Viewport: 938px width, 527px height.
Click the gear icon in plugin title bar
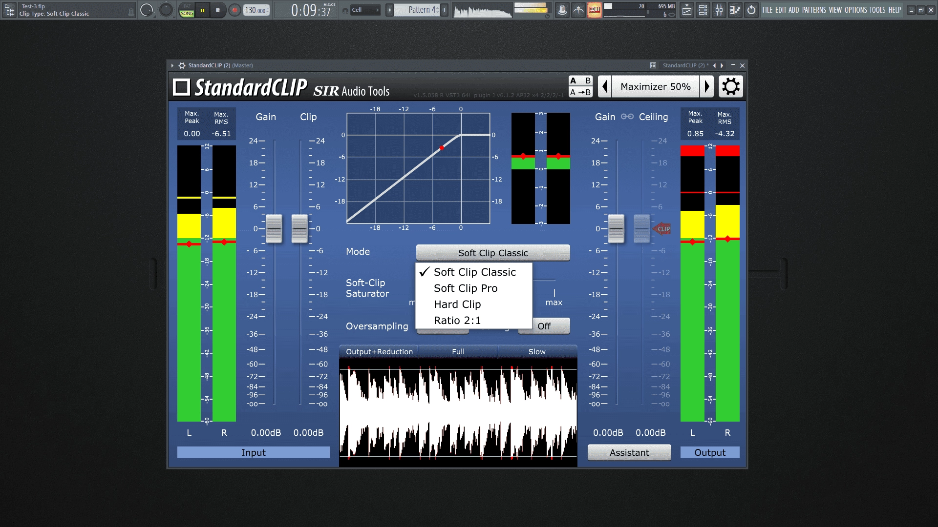[x=182, y=65]
